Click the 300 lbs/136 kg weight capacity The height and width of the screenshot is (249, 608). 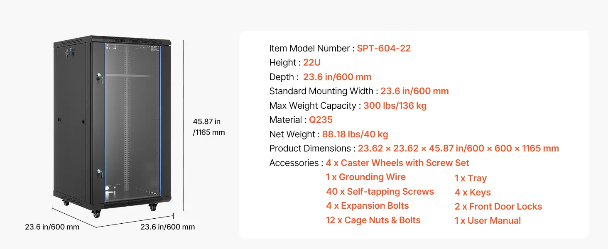tap(395, 106)
